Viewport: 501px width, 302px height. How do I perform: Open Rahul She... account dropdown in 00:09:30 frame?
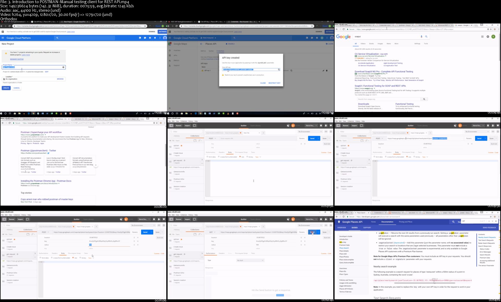pyautogui.click(x=478, y=125)
